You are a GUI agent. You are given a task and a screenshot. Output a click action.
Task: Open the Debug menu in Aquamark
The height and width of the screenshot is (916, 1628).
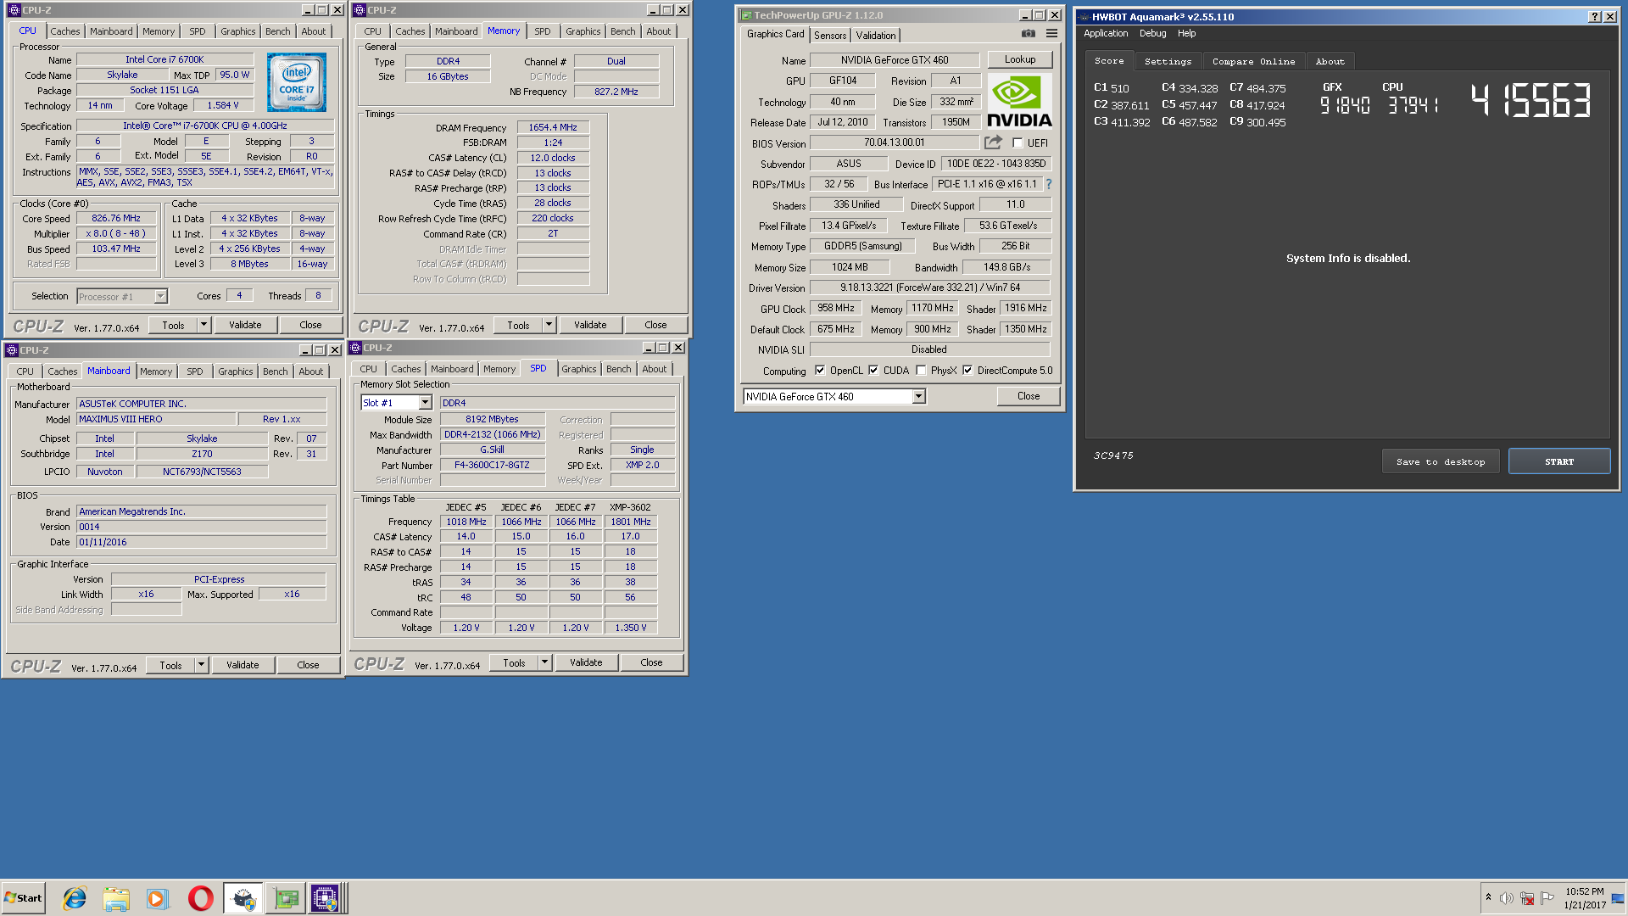pyautogui.click(x=1152, y=34)
